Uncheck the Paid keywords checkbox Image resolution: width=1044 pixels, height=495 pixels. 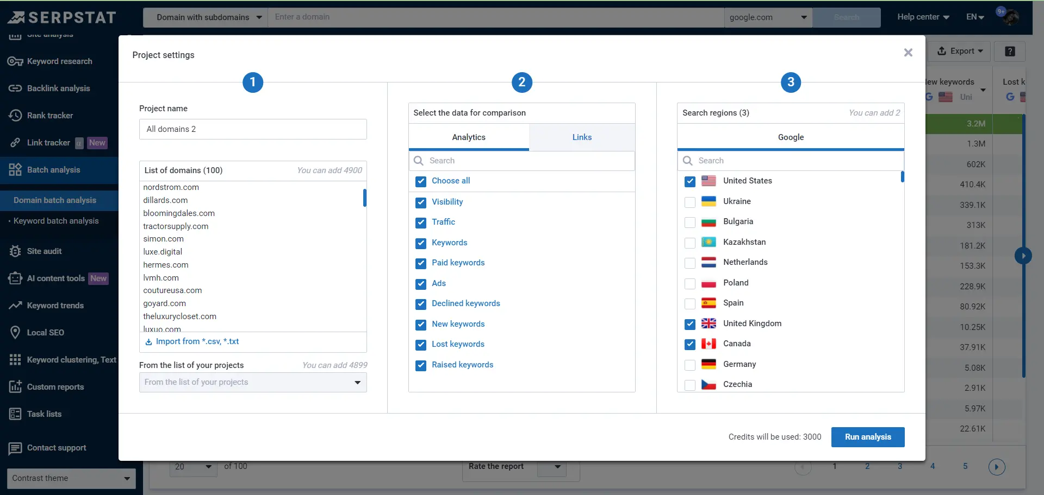tap(421, 263)
